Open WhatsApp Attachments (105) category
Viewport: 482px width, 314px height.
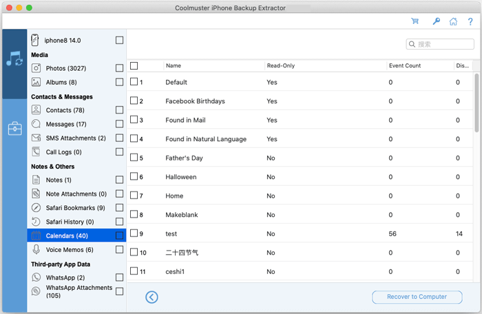point(79,291)
